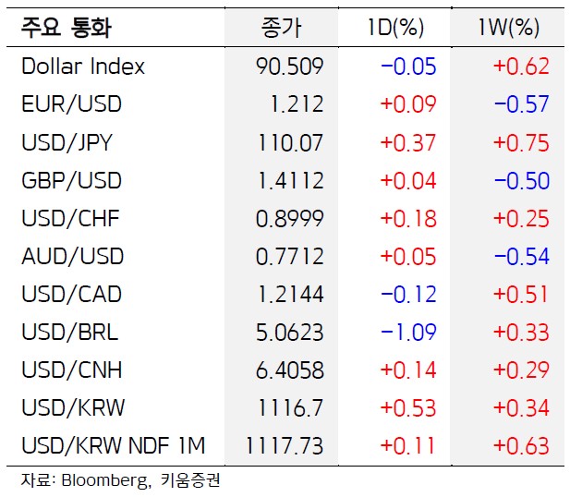570x497 pixels.
Task: Click the 1W(%) column header
Action: pos(508,29)
